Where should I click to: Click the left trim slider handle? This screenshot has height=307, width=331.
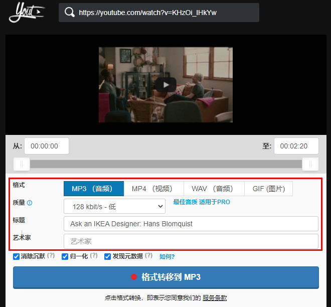pos(22,164)
